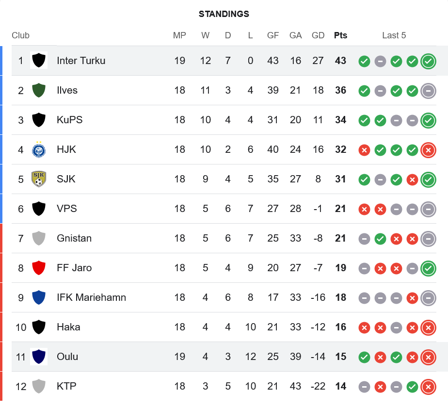The height and width of the screenshot is (409, 448).
Task: Click the MP column header
Action: [179, 35]
